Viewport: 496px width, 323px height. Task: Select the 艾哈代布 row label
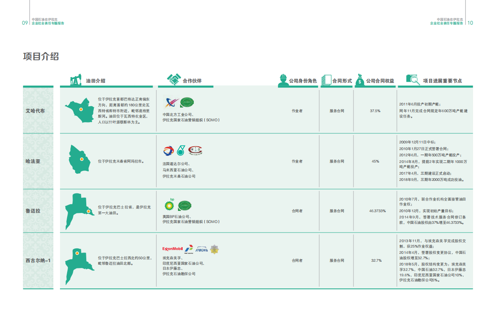35,111
